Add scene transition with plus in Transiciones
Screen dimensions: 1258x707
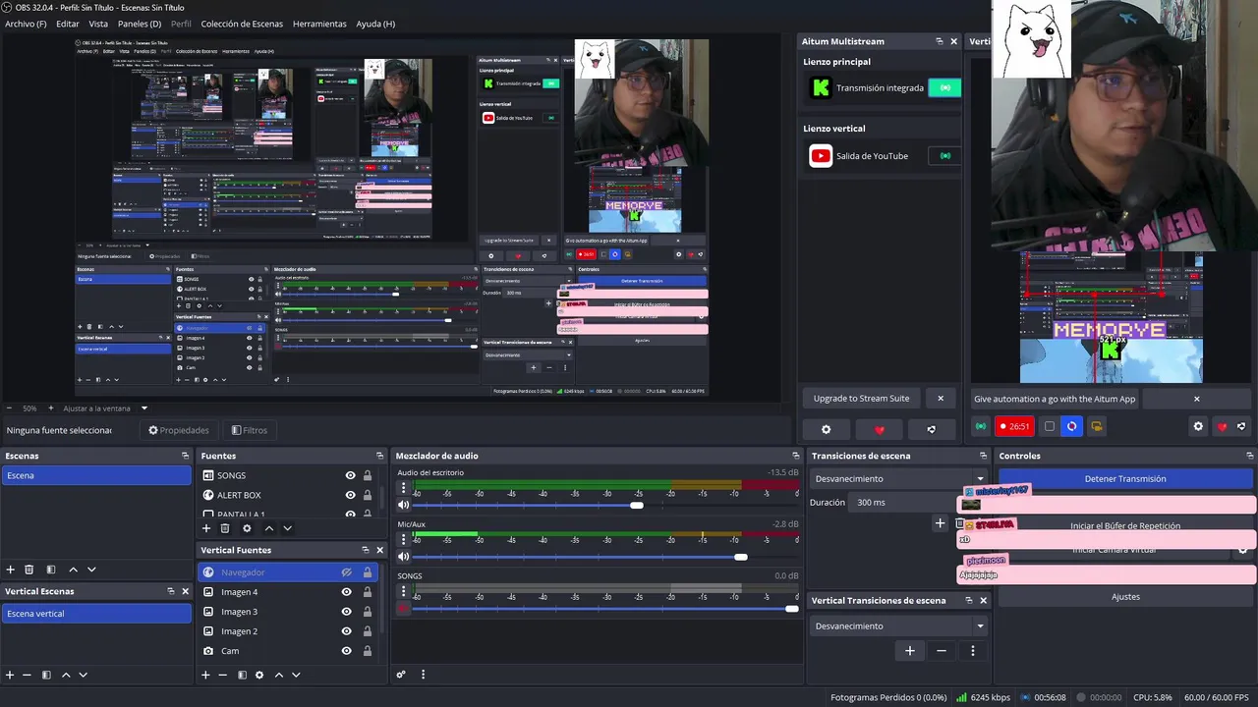(940, 523)
